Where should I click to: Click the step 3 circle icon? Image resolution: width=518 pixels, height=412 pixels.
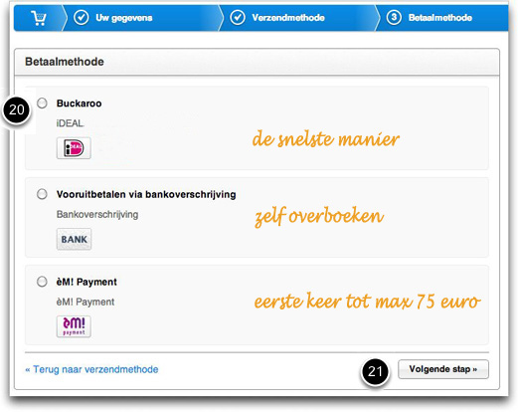tap(394, 17)
